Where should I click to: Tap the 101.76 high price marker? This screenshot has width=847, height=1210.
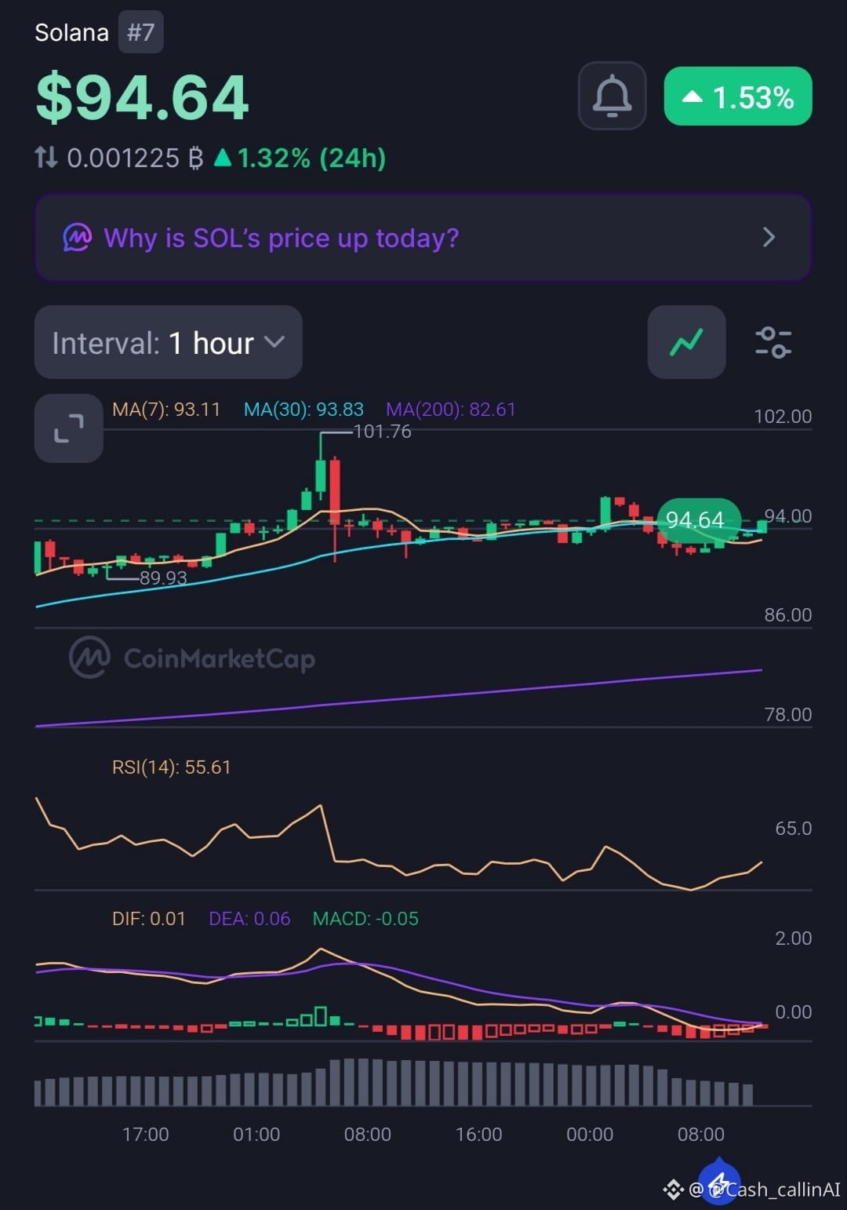382,432
